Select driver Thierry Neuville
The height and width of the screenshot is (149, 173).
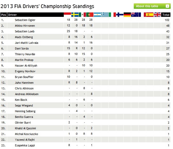(25, 54)
